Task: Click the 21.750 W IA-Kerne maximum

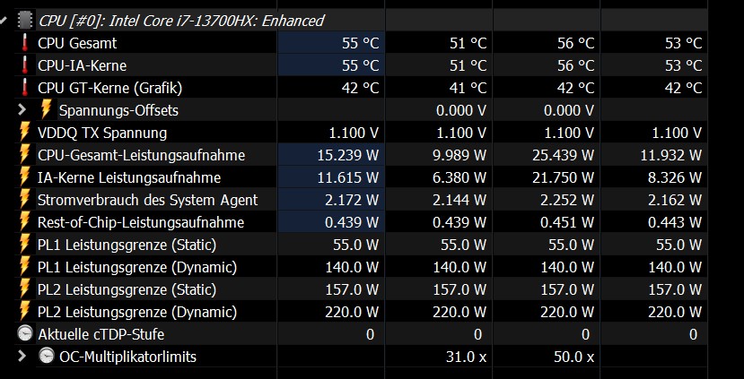Action: (x=564, y=177)
